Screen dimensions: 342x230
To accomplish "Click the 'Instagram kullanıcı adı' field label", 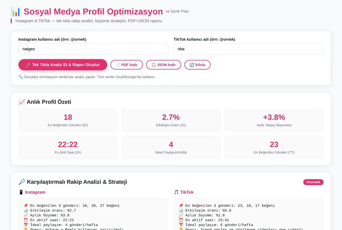I will pos(52,39).
